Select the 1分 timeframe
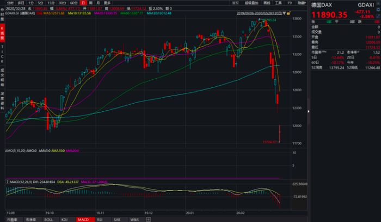The height and width of the screenshot is (222, 381). point(31,3)
